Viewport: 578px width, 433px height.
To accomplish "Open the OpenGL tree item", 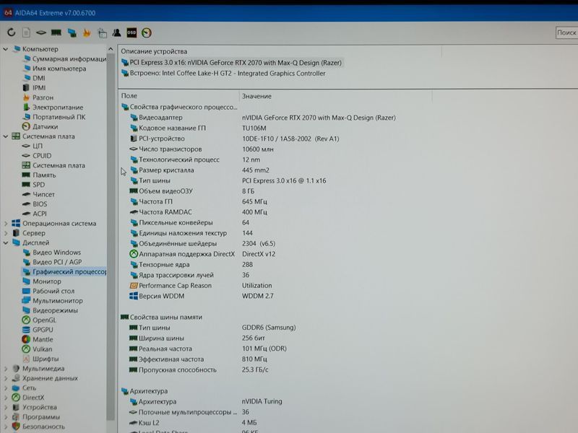I will 39,320.
